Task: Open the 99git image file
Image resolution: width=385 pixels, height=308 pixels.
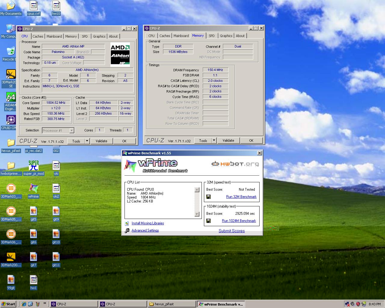Action: [x=11, y=283]
